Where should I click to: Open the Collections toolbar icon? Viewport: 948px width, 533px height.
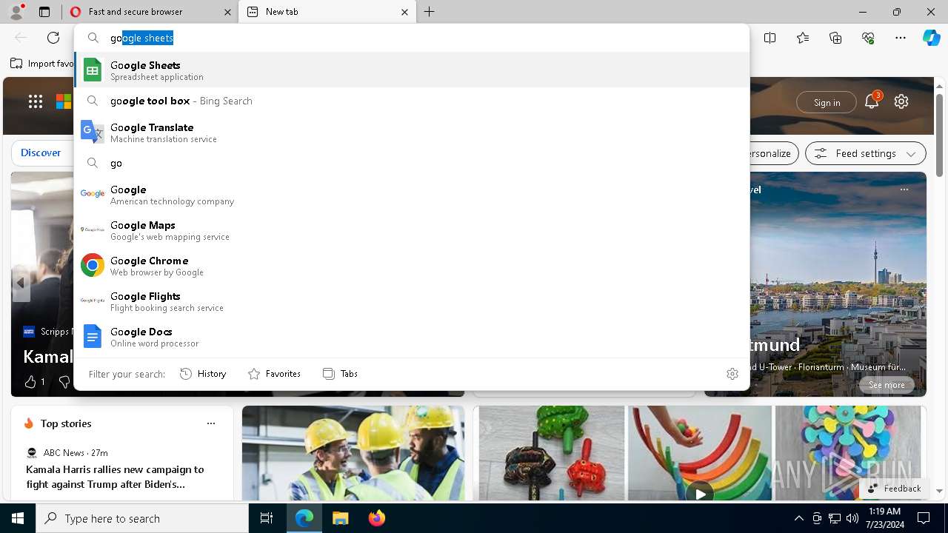pos(835,38)
